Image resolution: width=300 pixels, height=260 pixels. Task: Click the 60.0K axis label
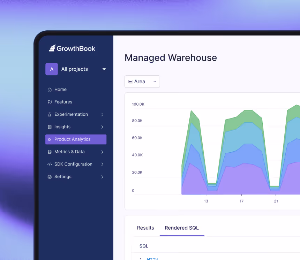click(137, 138)
